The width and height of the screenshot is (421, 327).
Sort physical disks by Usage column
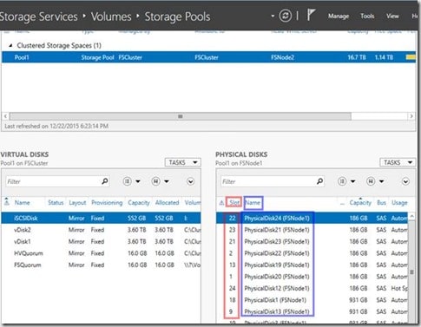(399, 203)
